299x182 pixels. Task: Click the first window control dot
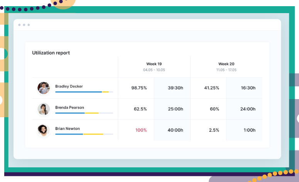19,25
